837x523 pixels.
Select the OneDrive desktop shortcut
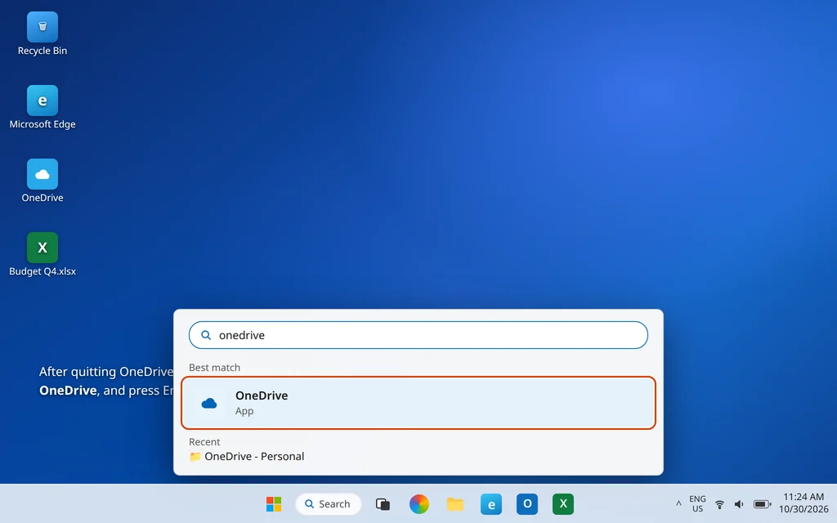tap(43, 181)
